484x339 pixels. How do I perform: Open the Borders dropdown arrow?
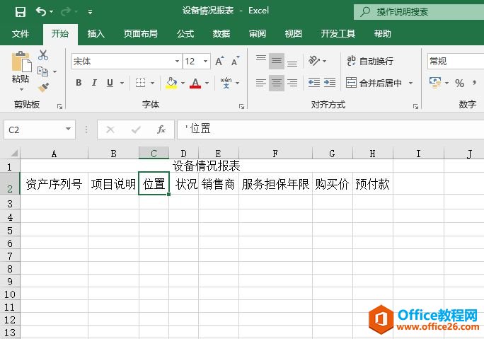click(152, 83)
